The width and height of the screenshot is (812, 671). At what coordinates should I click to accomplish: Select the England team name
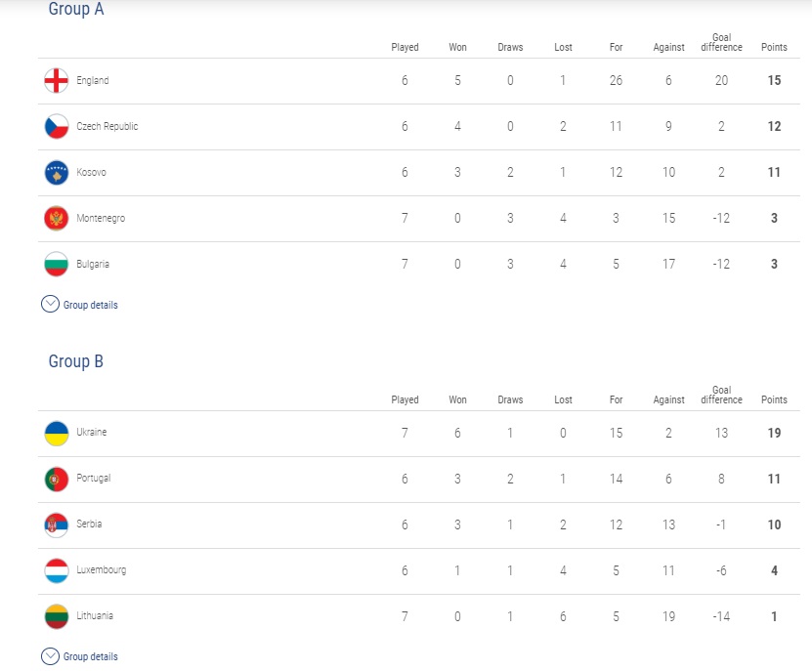(x=93, y=80)
